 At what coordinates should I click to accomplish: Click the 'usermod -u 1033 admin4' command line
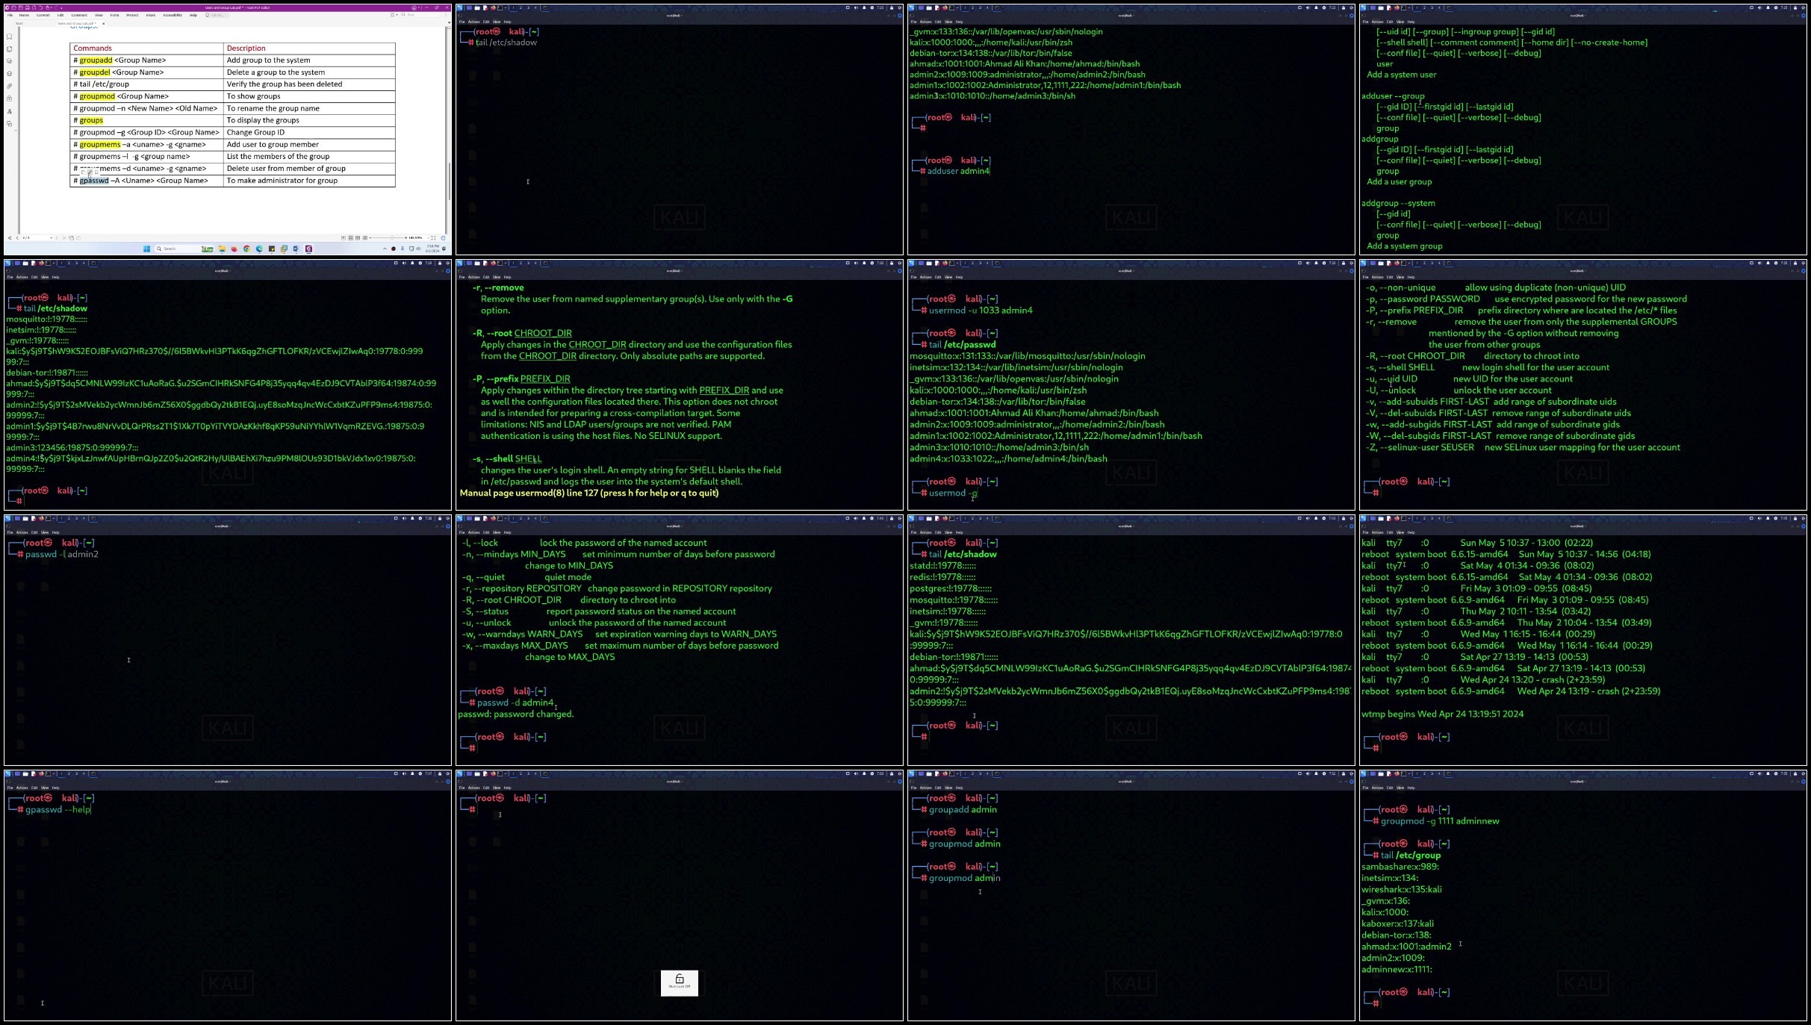pyautogui.click(x=981, y=310)
